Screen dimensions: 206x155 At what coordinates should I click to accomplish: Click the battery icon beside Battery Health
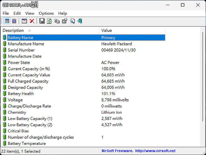(x=4, y=94)
